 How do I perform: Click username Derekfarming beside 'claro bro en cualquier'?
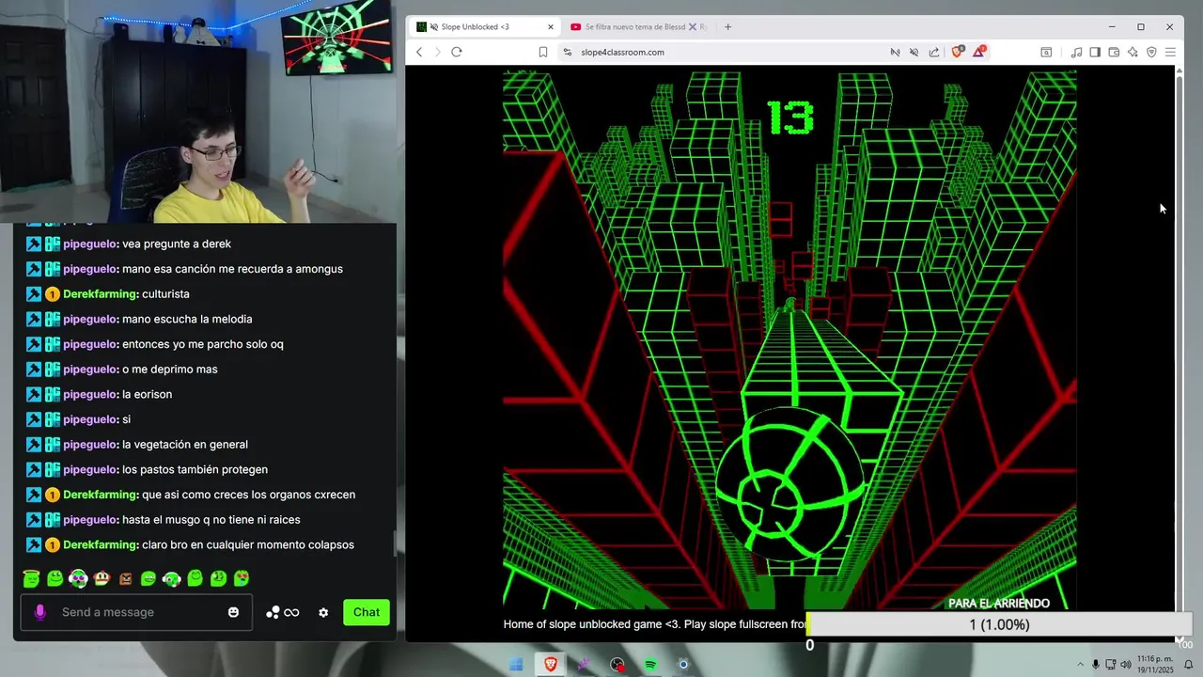point(101,545)
